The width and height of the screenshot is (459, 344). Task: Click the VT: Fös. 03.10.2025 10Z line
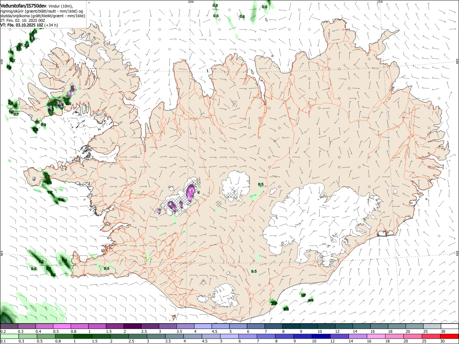tap(22, 25)
